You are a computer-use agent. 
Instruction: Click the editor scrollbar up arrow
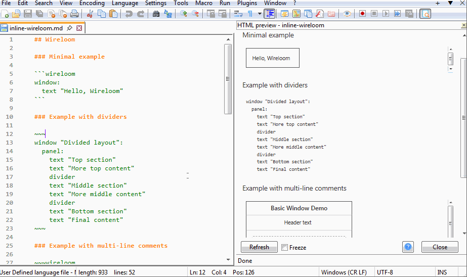point(228,39)
